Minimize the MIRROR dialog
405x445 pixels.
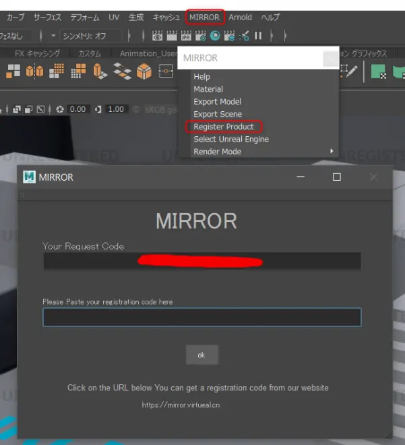301,177
